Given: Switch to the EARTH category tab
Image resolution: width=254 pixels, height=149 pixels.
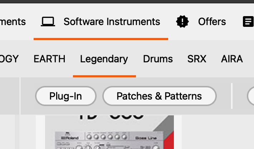Looking at the screenshot, I should click(x=49, y=59).
